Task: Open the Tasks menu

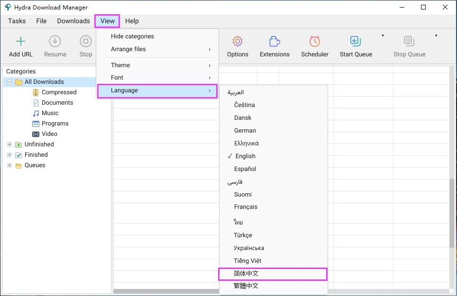Action: 17,21
